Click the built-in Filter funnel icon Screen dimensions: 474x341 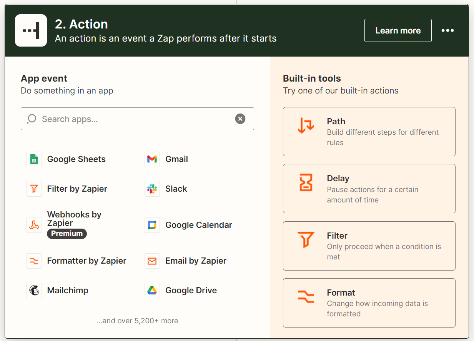[306, 239]
